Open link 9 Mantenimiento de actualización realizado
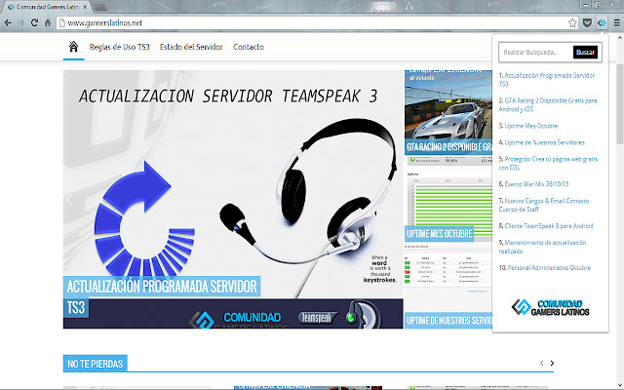 tap(542, 247)
